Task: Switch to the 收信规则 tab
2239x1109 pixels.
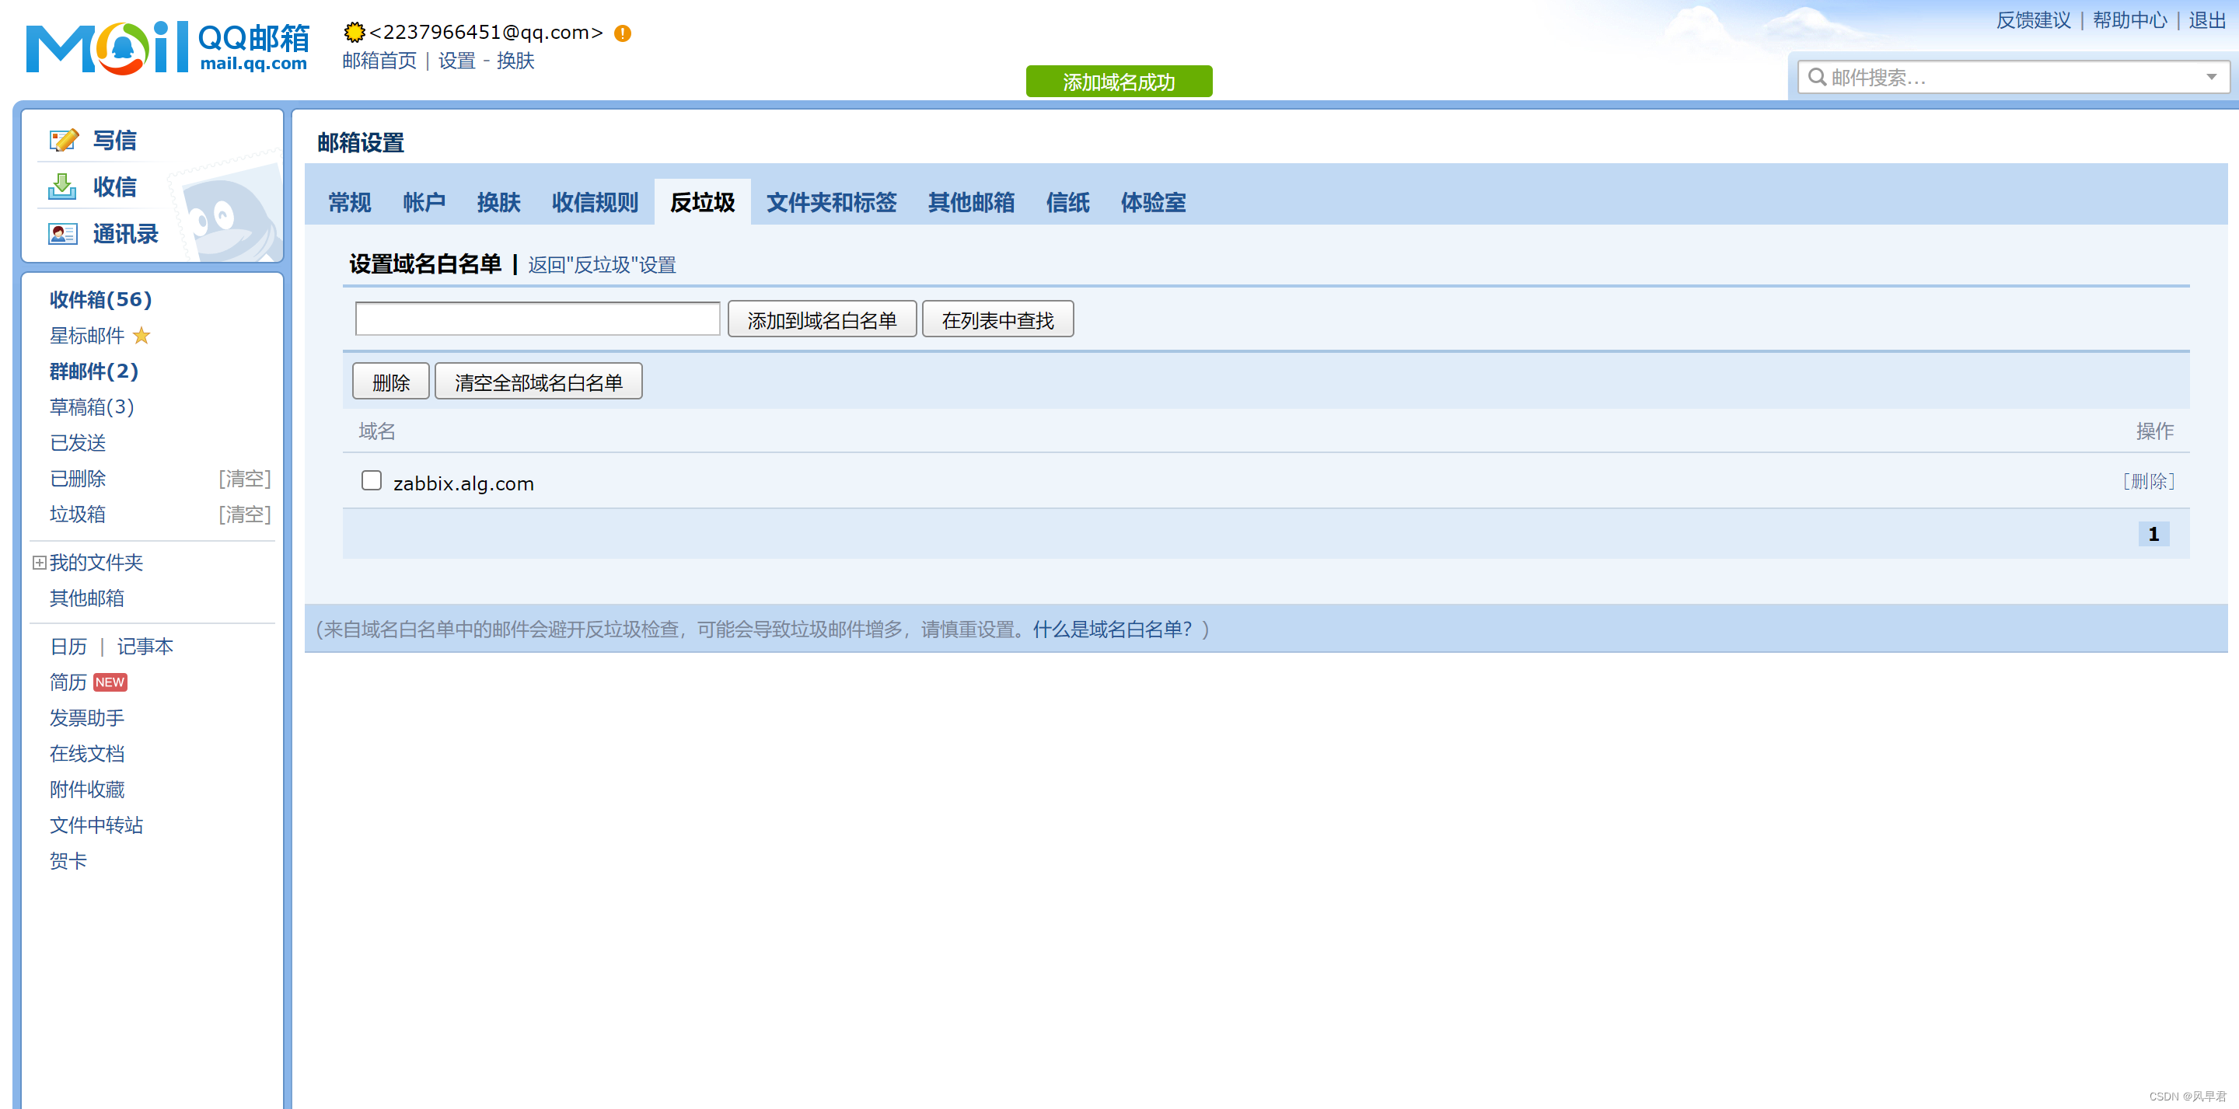Action: pyautogui.click(x=595, y=203)
